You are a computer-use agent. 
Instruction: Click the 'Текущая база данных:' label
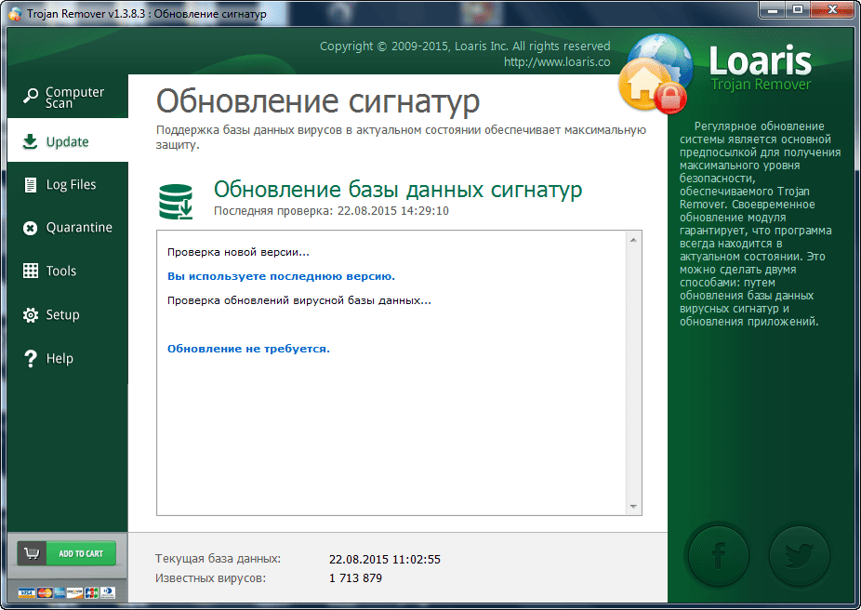coord(218,559)
